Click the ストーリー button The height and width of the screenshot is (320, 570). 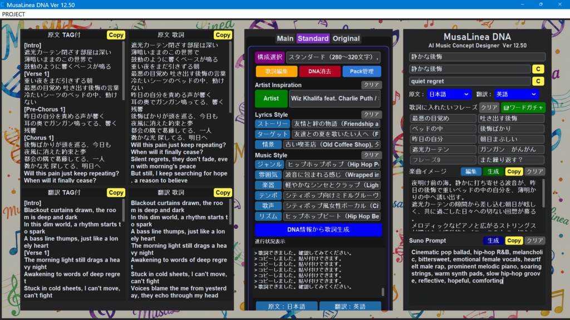272,124
